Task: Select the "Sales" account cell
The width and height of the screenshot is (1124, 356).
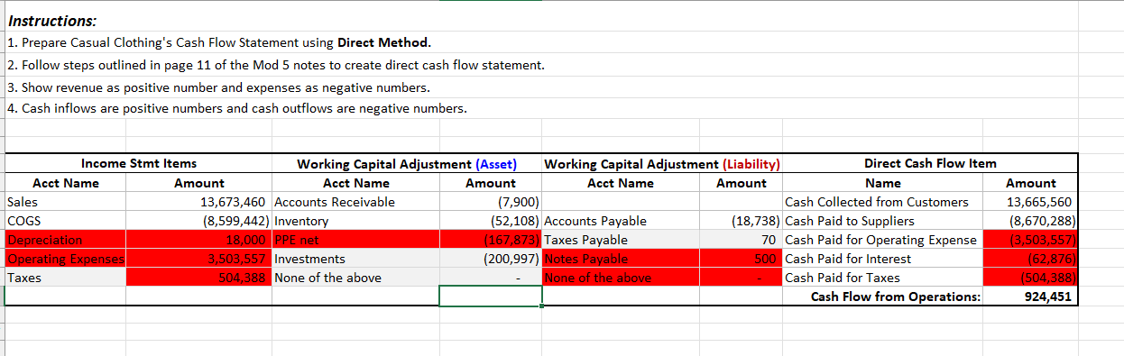Action: tap(65, 202)
